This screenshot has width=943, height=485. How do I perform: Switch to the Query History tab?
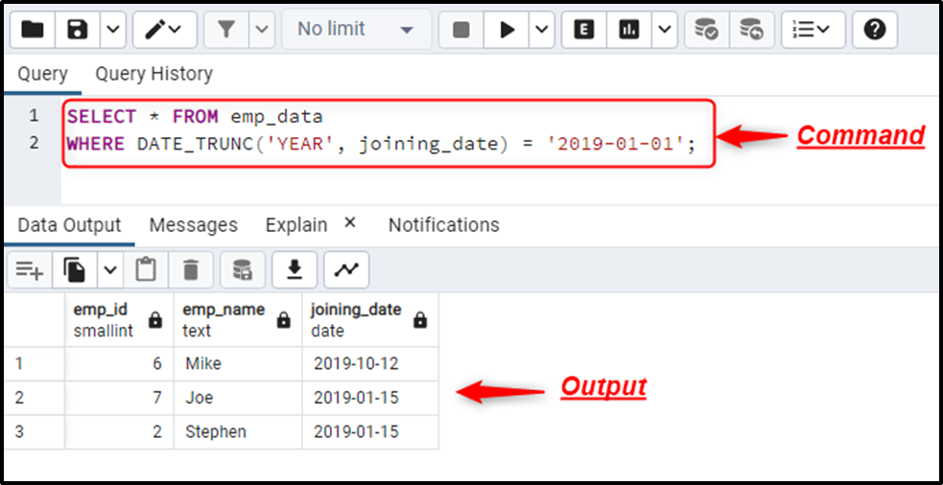[153, 74]
